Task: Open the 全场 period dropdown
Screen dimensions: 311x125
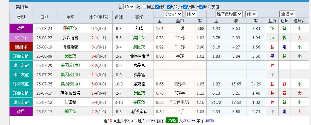Action: tap(287, 14)
